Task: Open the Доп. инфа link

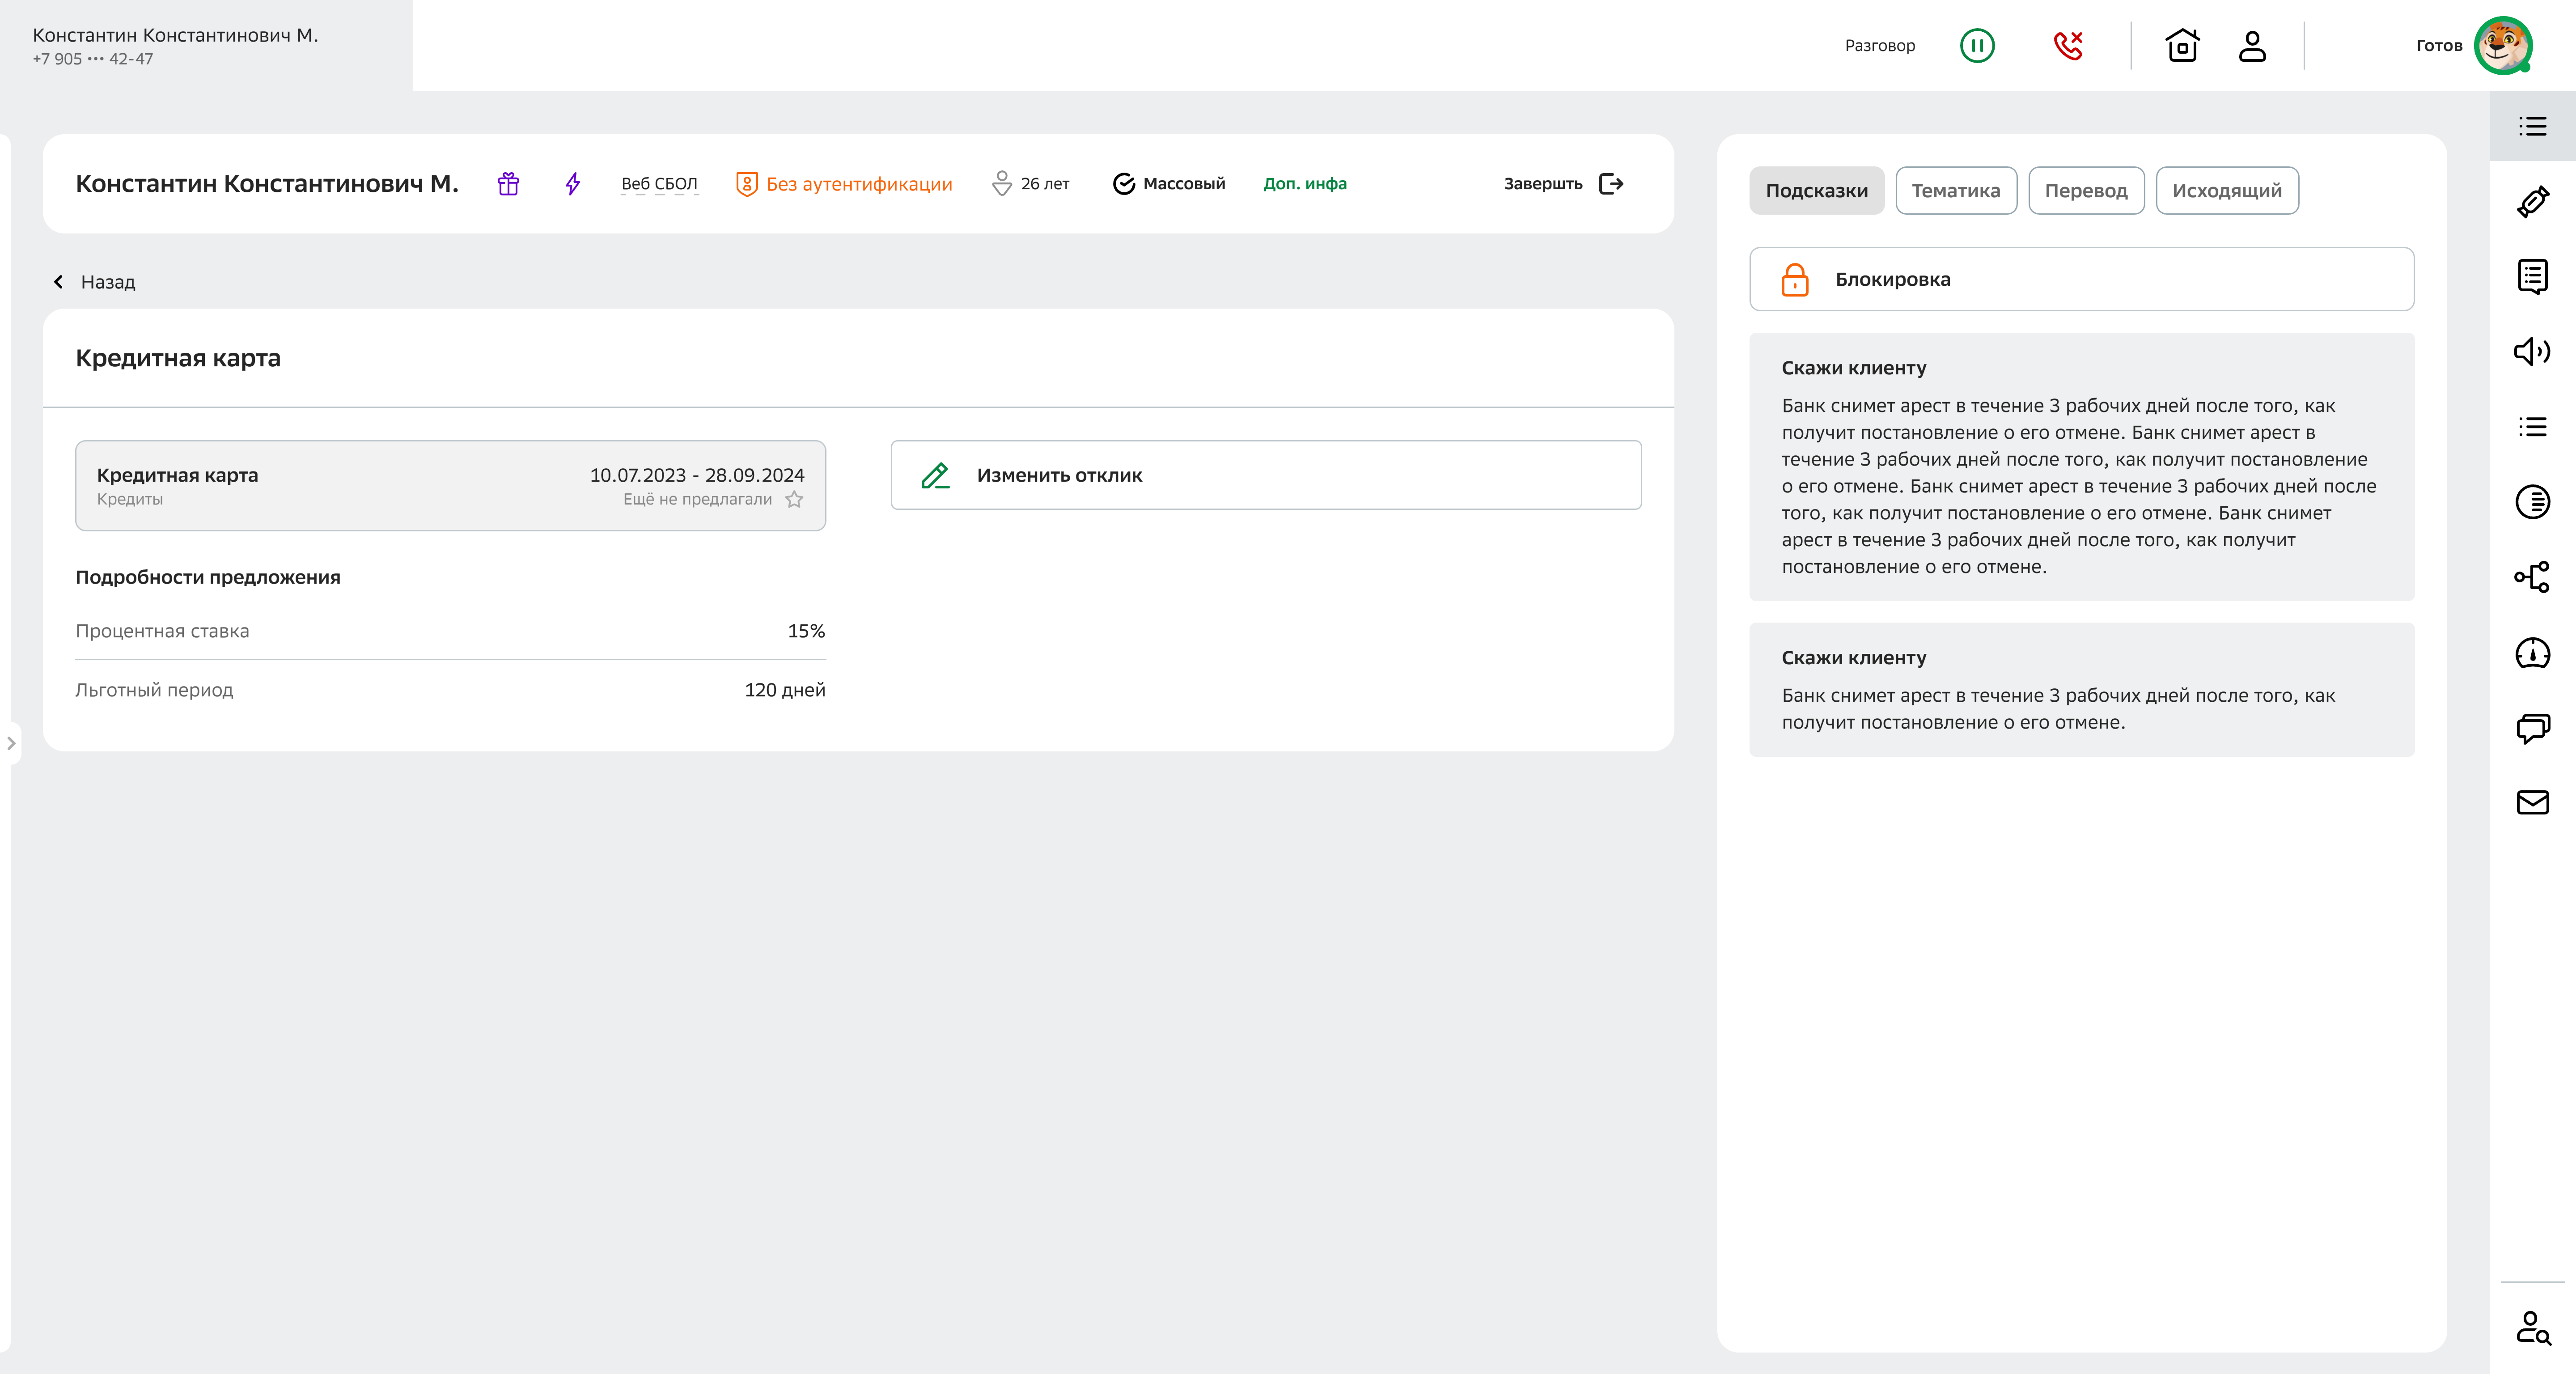Action: (x=1304, y=184)
